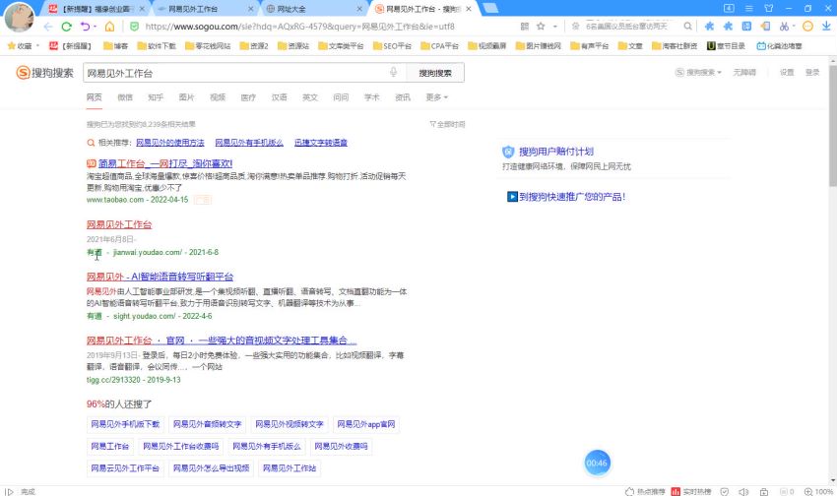Open the 全部时间 time filter
The width and height of the screenshot is (837, 496).
point(447,124)
